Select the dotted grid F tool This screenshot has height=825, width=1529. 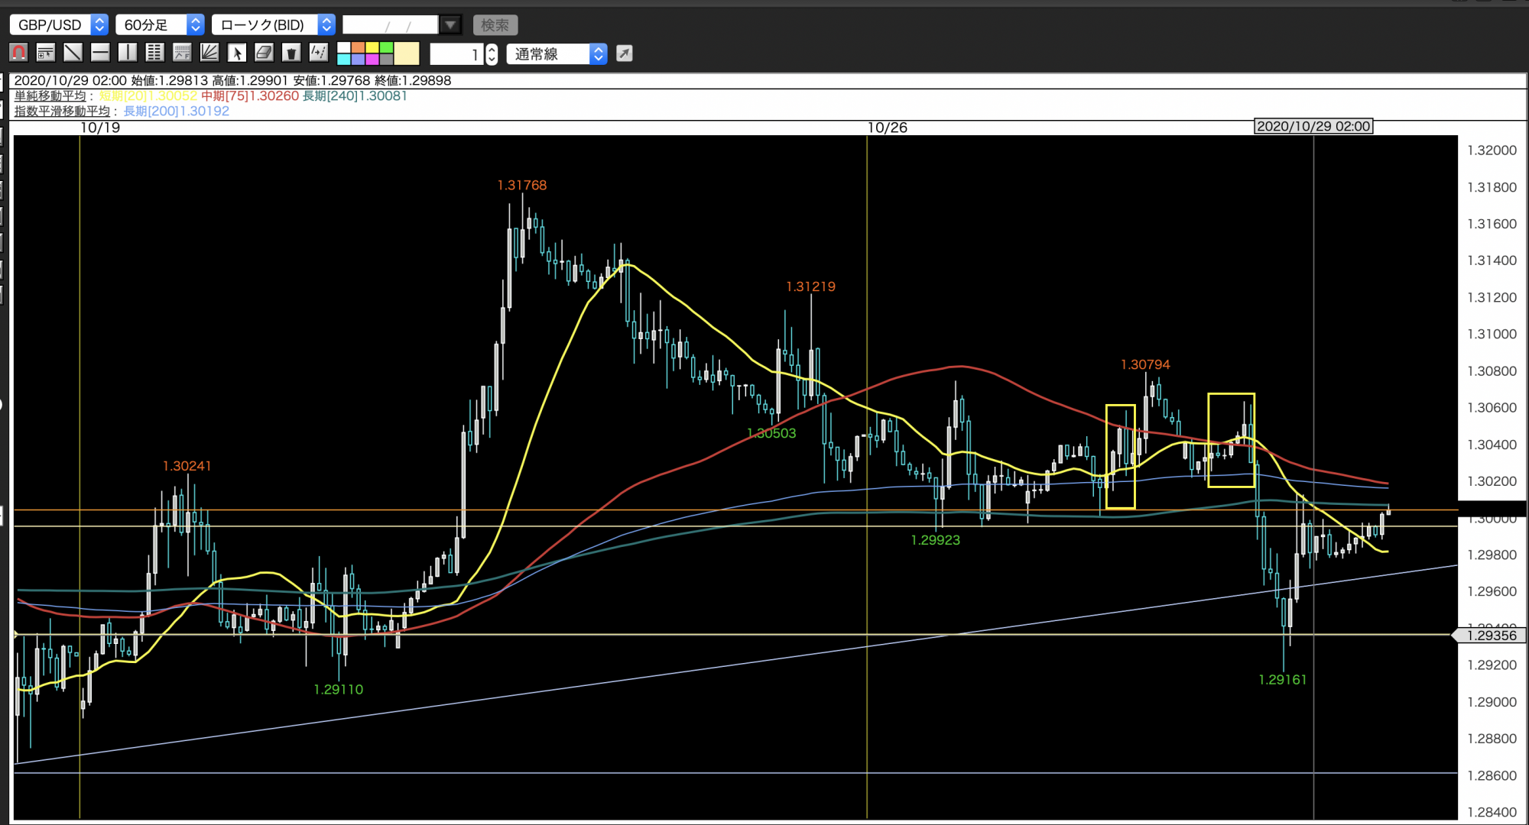[x=182, y=53]
